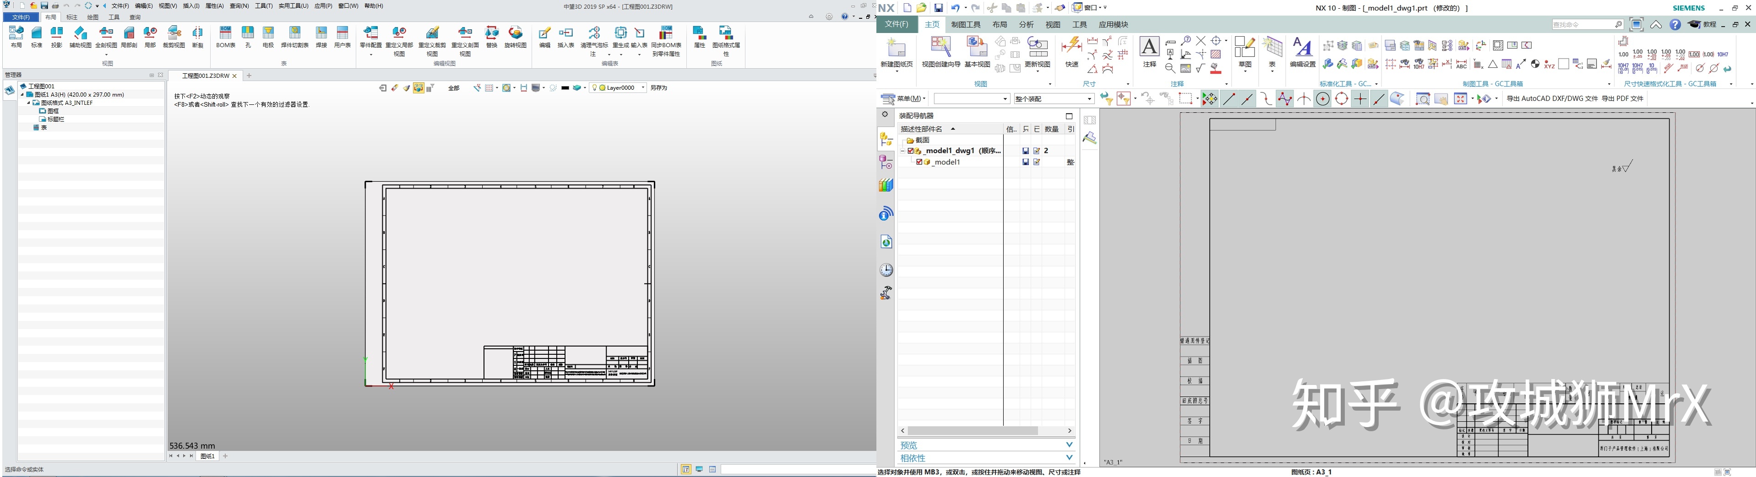The image size is (1756, 477).
Task: Click the 注释 note tool in NX
Action: (1149, 52)
